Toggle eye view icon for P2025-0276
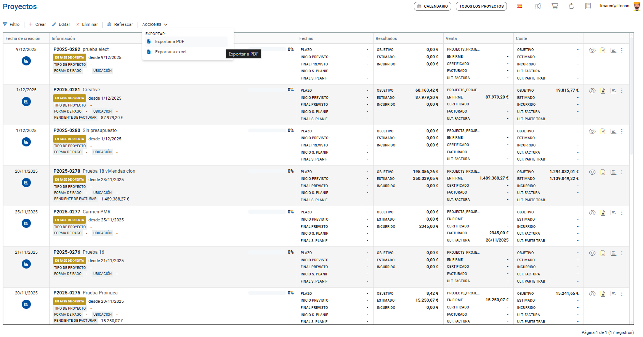The width and height of the screenshot is (643, 337). tap(592, 253)
